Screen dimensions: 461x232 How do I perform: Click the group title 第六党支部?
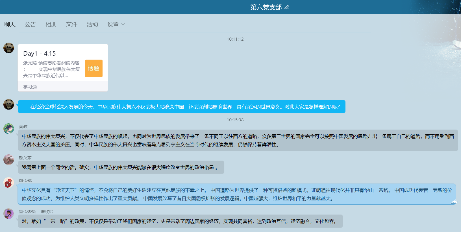pyautogui.click(x=266, y=7)
